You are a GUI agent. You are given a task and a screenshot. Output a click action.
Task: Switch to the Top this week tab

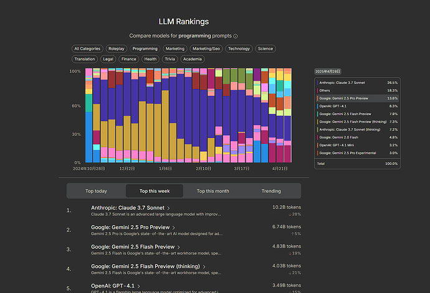click(155, 191)
